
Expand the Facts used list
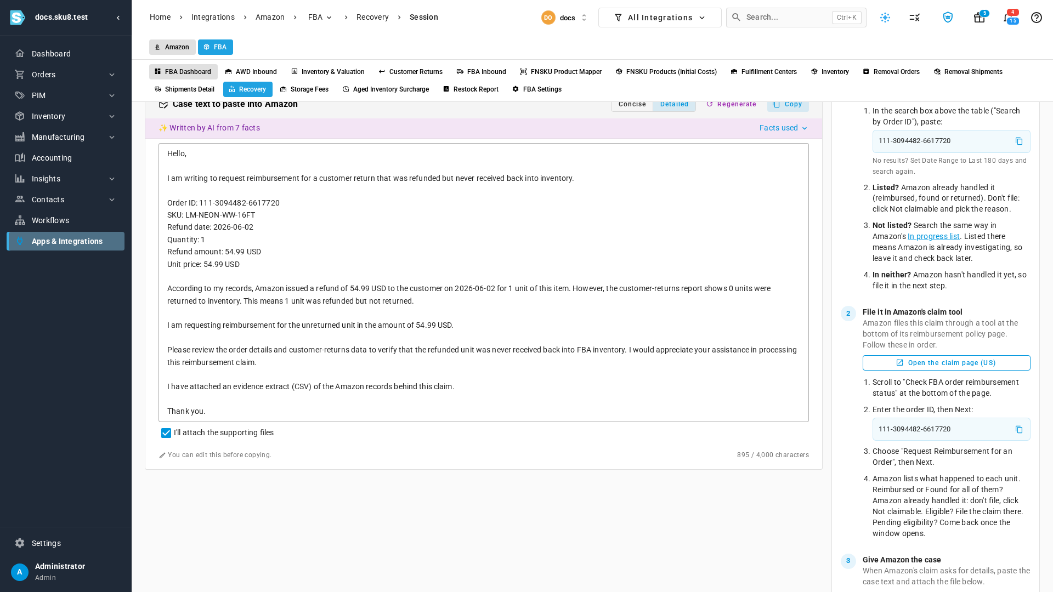click(x=783, y=128)
